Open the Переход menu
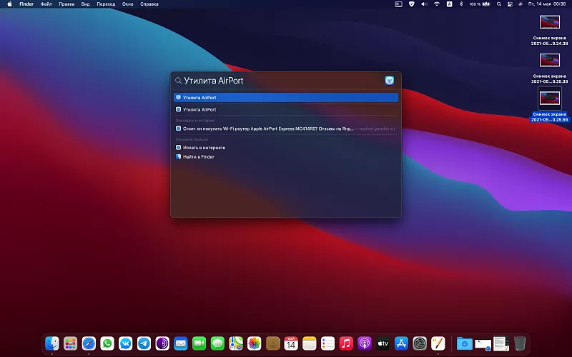The image size is (572, 357). tap(106, 4)
